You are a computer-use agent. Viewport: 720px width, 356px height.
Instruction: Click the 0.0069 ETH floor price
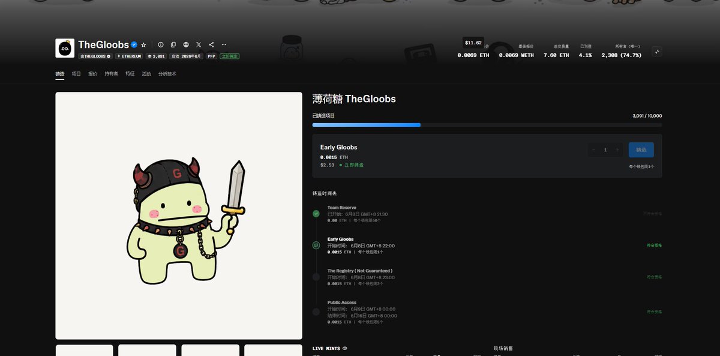click(x=473, y=55)
